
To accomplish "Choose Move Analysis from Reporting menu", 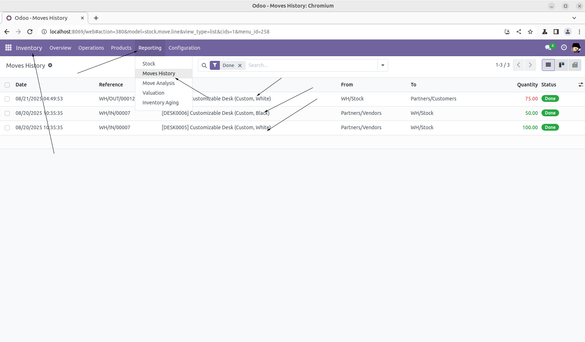I will tap(159, 83).
